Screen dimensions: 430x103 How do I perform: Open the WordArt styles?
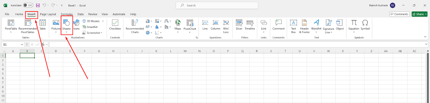click(316, 26)
